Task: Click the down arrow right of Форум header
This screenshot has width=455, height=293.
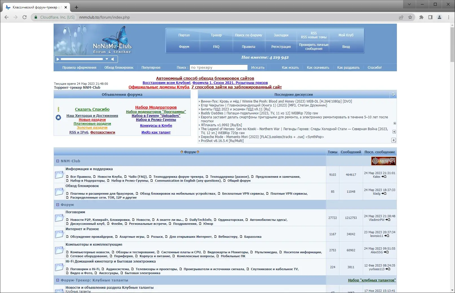Action: tap(198, 152)
